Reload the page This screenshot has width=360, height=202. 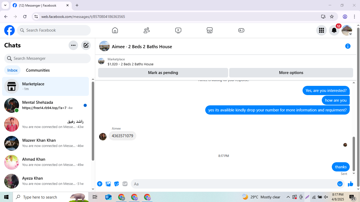(x=25, y=17)
